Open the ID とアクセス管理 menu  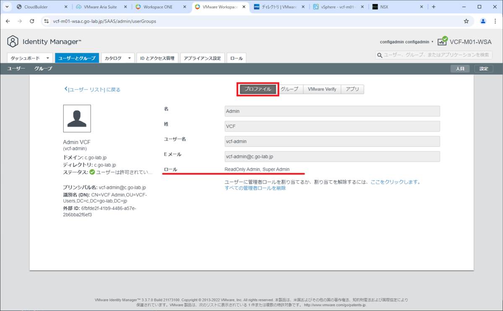[158, 58]
